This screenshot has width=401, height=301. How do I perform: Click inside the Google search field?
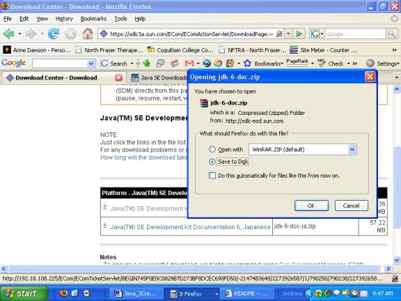click(355, 33)
